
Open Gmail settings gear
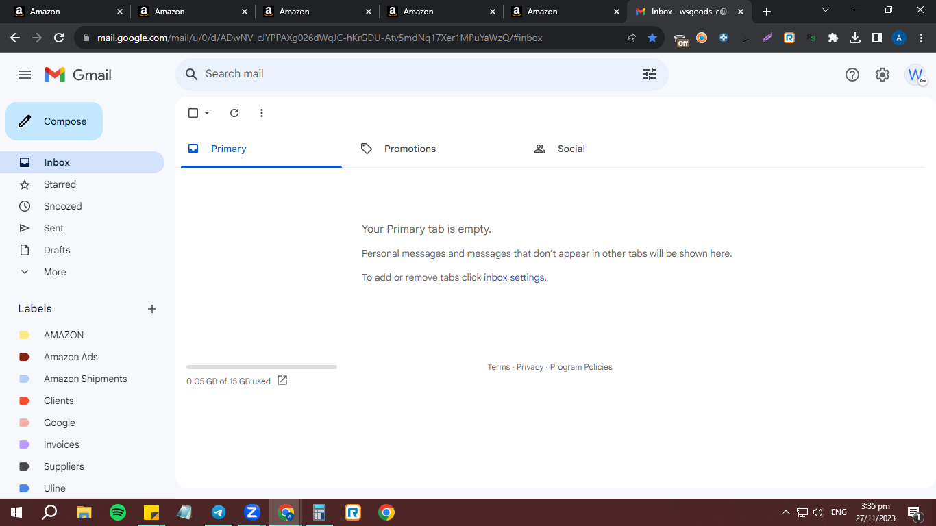tap(883, 75)
